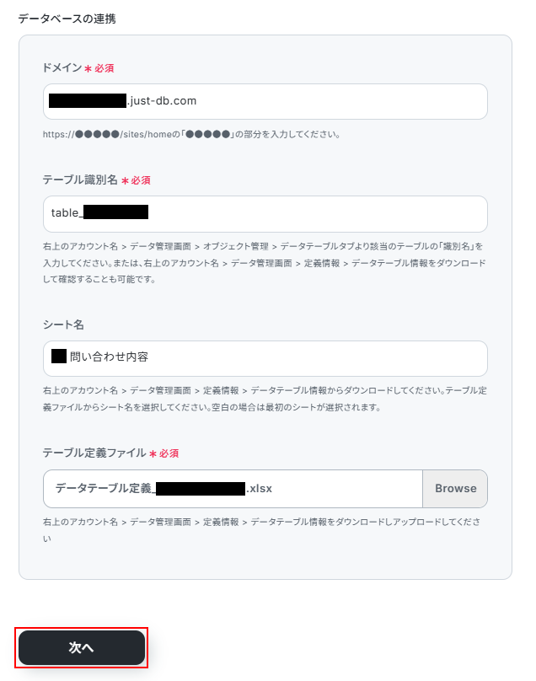Image resolution: width=536 pixels, height=681 pixels.
Task: Click the データベースの連携 heading
Action: [67, 18]
